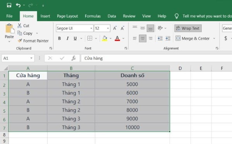Open the undo history dropdown arrow

point(24,5)
